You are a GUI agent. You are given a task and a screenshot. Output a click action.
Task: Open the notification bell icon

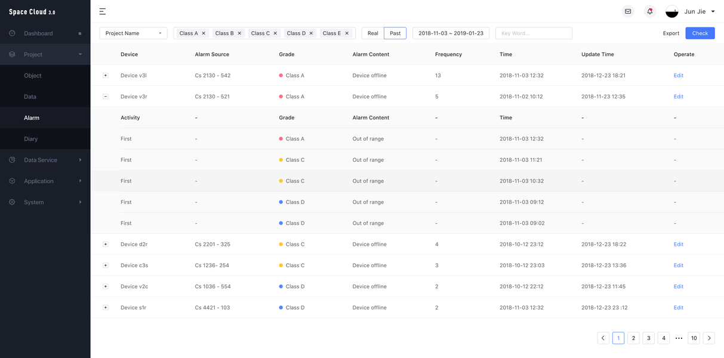[x=650, y=11]
